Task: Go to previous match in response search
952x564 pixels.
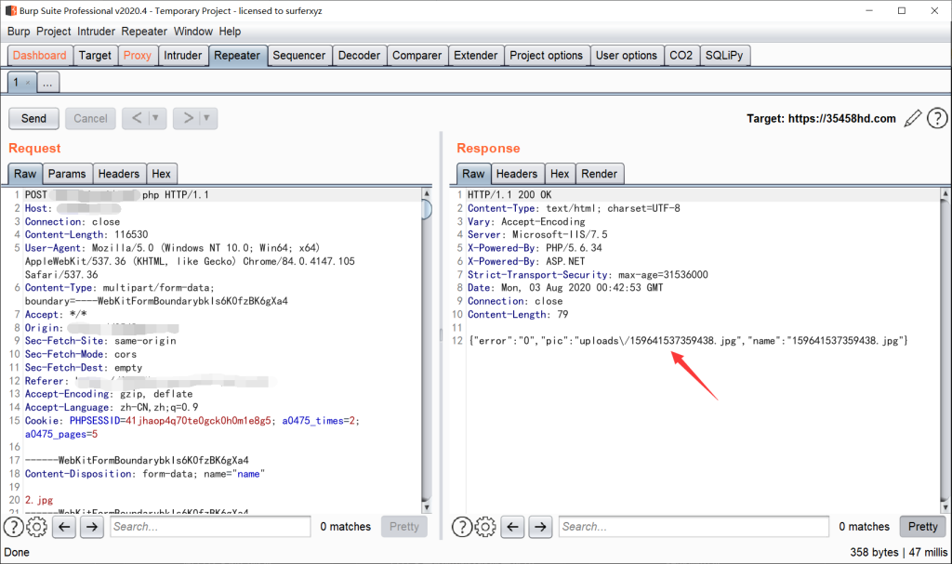Action: 512,527
